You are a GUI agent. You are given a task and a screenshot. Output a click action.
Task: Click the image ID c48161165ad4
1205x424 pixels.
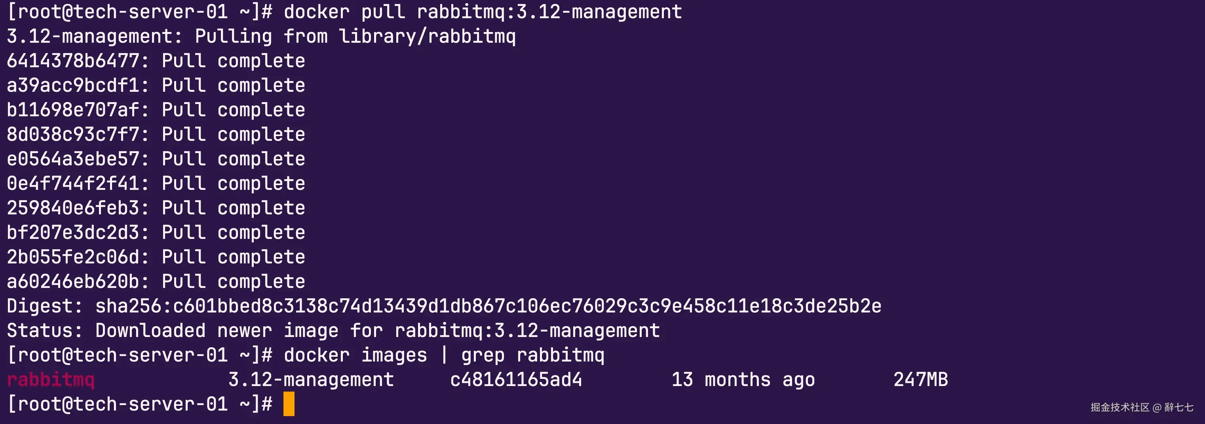515,380
